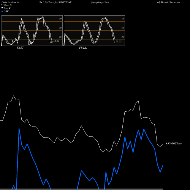
Task: Click the 'Daily Stochastics' title text
Action: point(10,2)
